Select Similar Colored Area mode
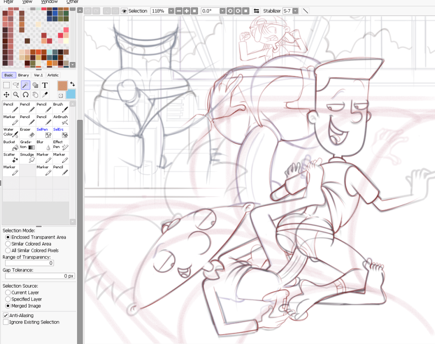This screenshot has height=344, width=435. tap(8, 244)
